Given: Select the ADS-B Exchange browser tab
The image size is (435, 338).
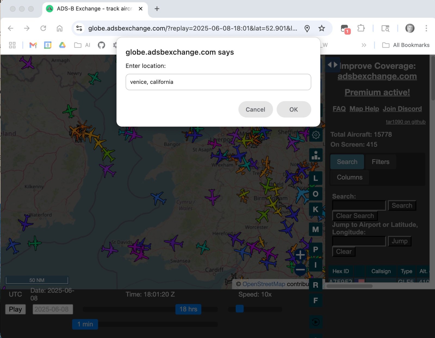Looking at the screenshot, I should point(95,9).
